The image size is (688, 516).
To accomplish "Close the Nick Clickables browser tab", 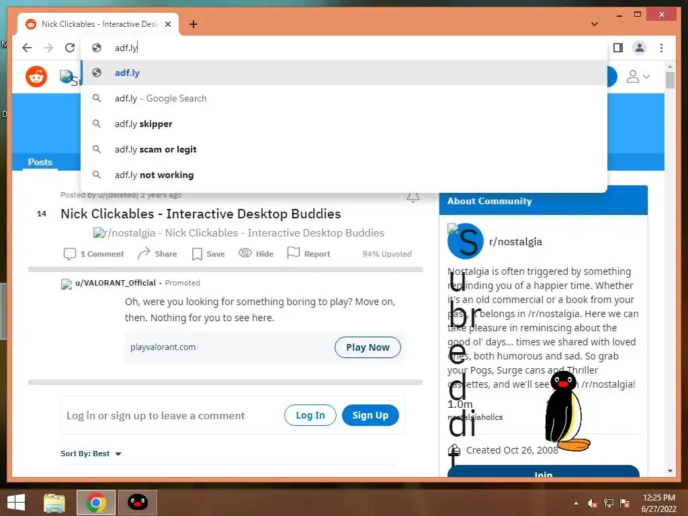I will pos(167,24).
